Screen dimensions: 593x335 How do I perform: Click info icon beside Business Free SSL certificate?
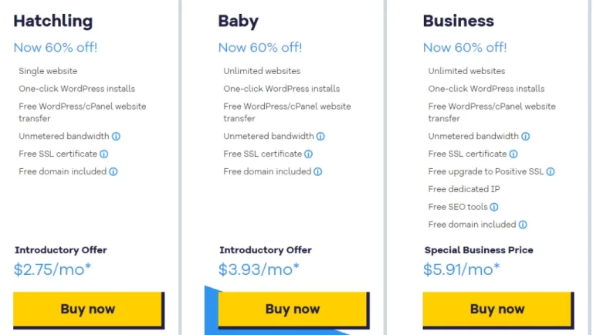(x=513, y=154)
